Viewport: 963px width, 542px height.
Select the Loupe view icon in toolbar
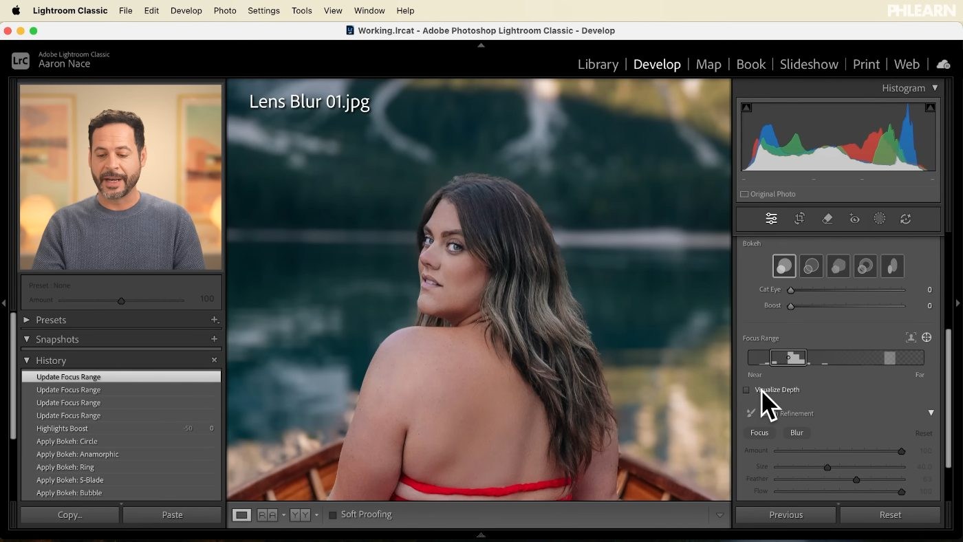[x=241, y=514]
